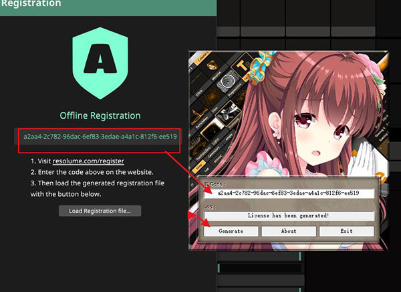Screen dimensions: 401x292
Task: Click the 'Enter the code above' instruction text
Action: [92, 172]
